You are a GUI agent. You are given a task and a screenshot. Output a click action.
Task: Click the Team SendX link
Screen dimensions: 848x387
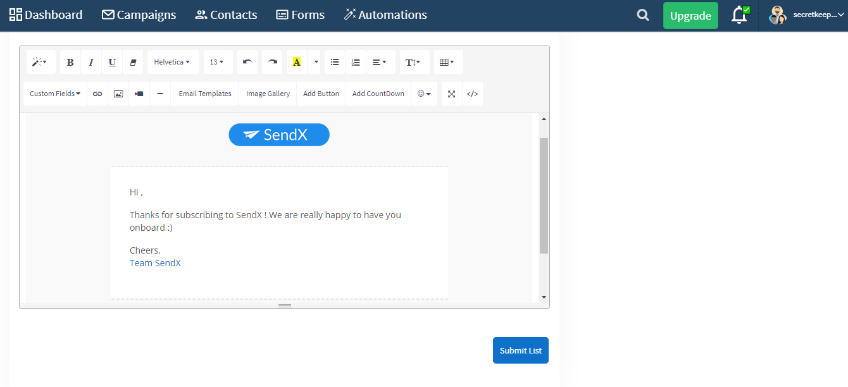pyautogui.click(x=155, y=263)
